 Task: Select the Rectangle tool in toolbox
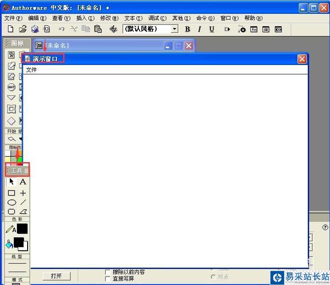tap(12, 193)
